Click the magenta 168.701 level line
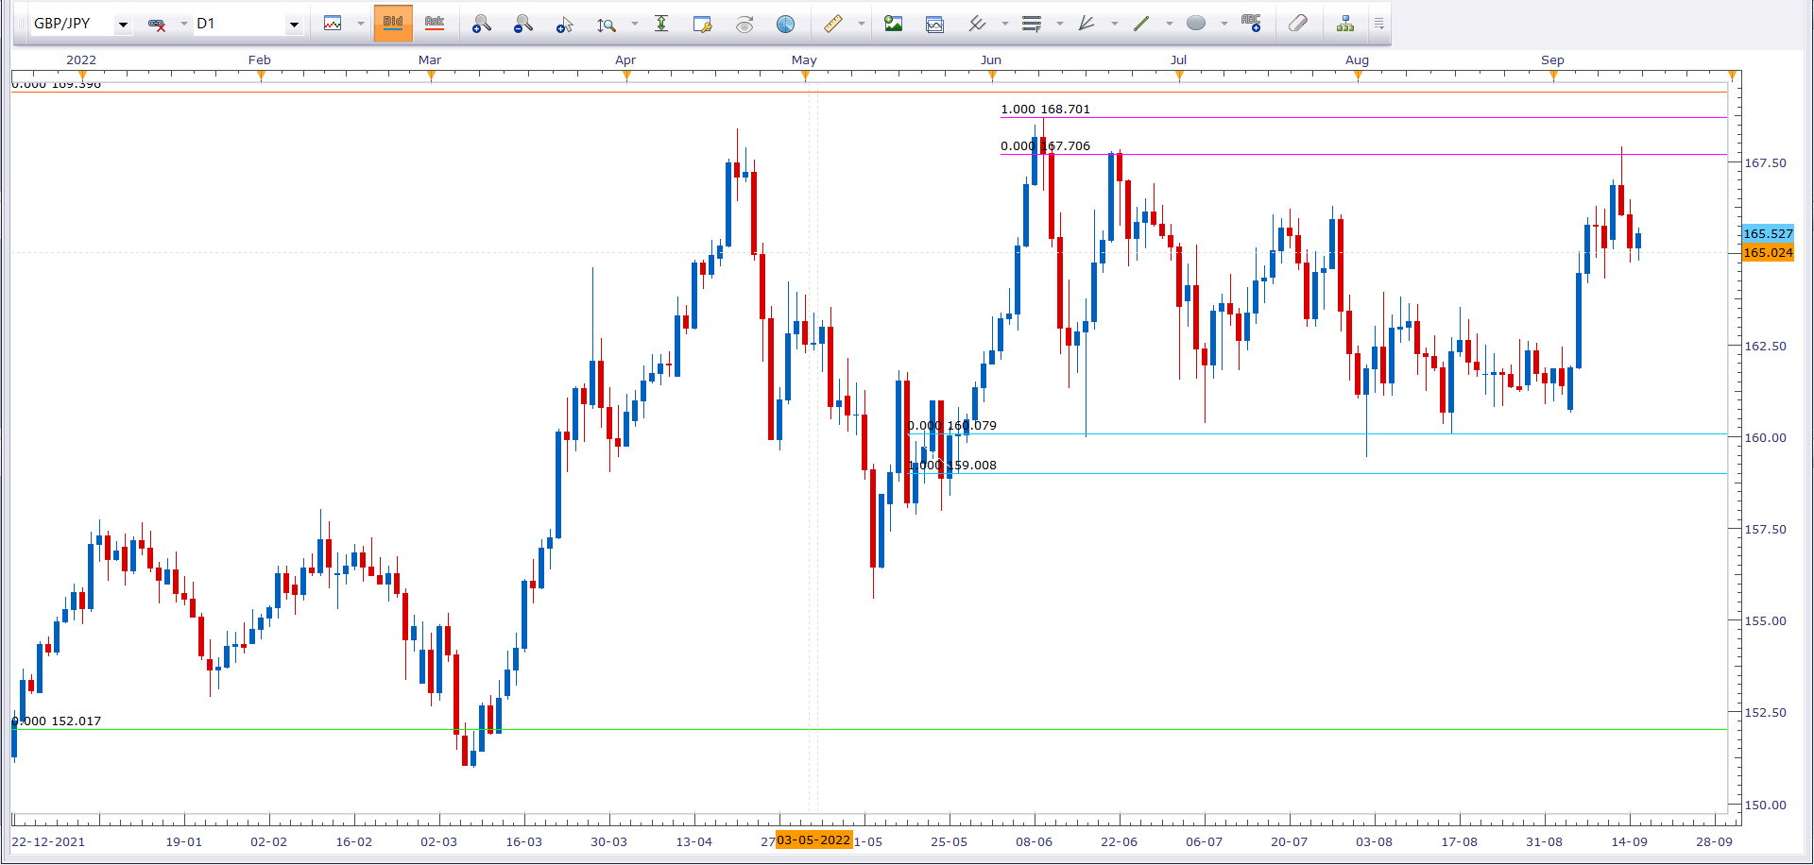 click(x=1363, y=118)
